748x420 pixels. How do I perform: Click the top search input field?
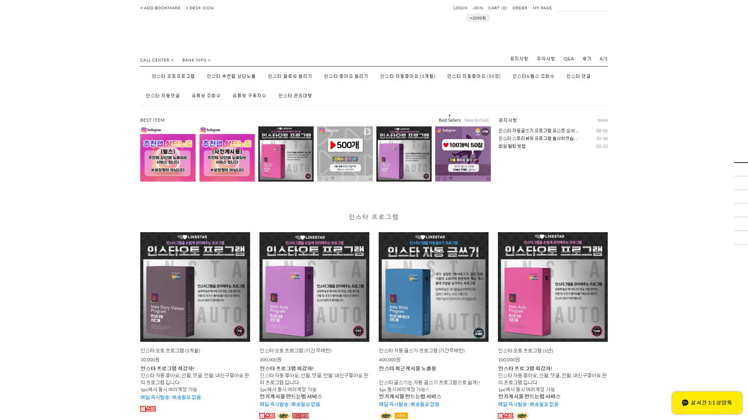(582, 8)
